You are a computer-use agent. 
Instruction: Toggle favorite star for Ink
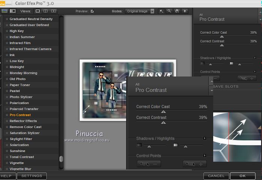[x=7, y=55]
